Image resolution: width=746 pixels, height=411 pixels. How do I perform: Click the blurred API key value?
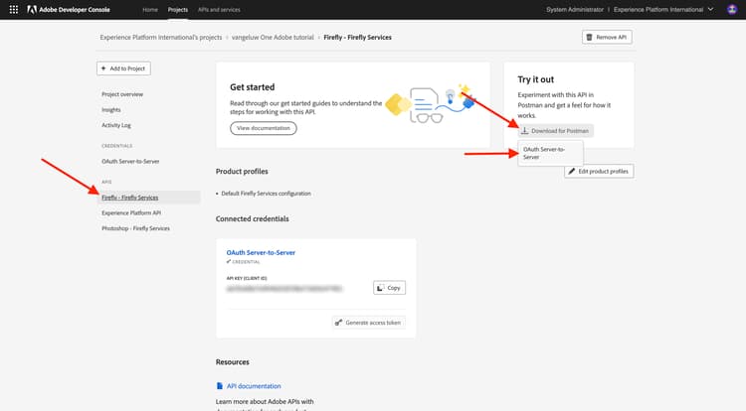[284, 288]
